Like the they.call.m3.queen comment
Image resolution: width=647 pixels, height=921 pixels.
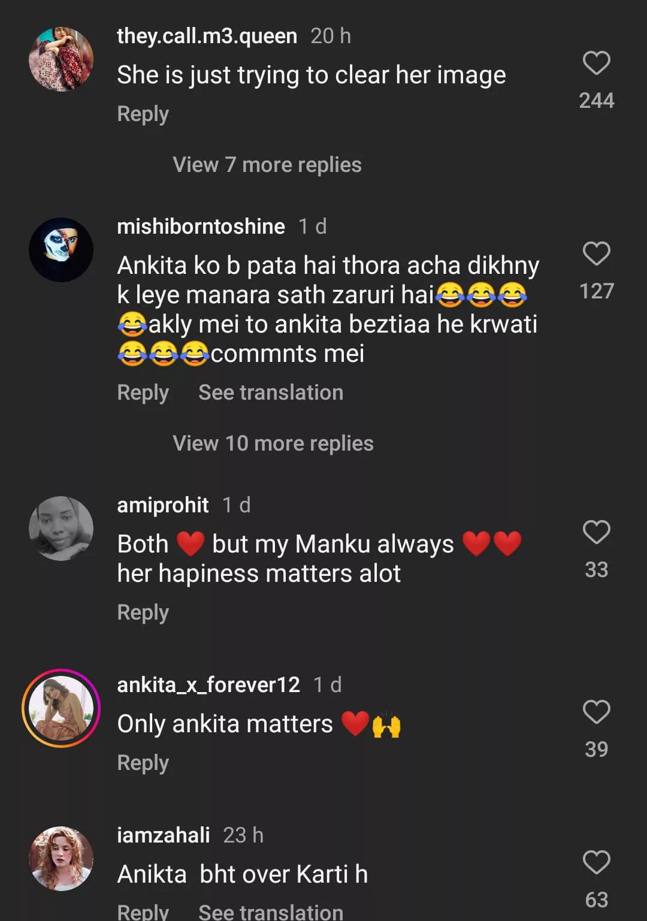tap(596, 64)
